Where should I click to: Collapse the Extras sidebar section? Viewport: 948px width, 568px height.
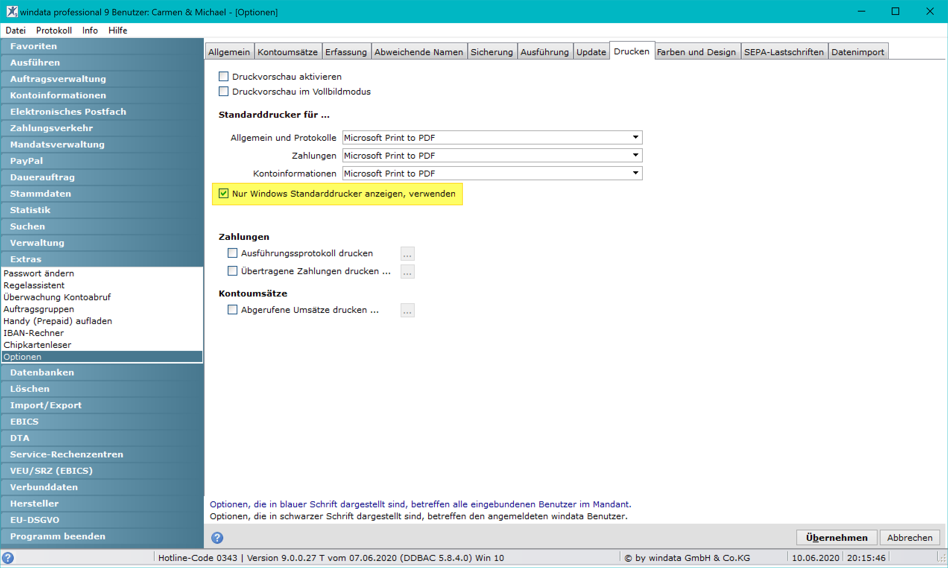coord(102,259)
